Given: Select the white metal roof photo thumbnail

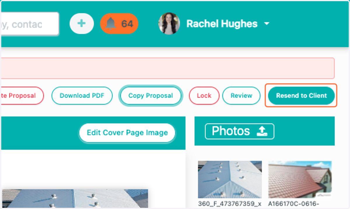Looking at the screenshot, I should [x=230, y=180].
